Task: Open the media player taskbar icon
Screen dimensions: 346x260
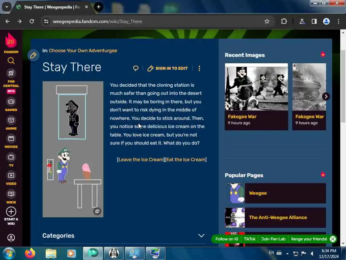Action: (x=71, y=253)
